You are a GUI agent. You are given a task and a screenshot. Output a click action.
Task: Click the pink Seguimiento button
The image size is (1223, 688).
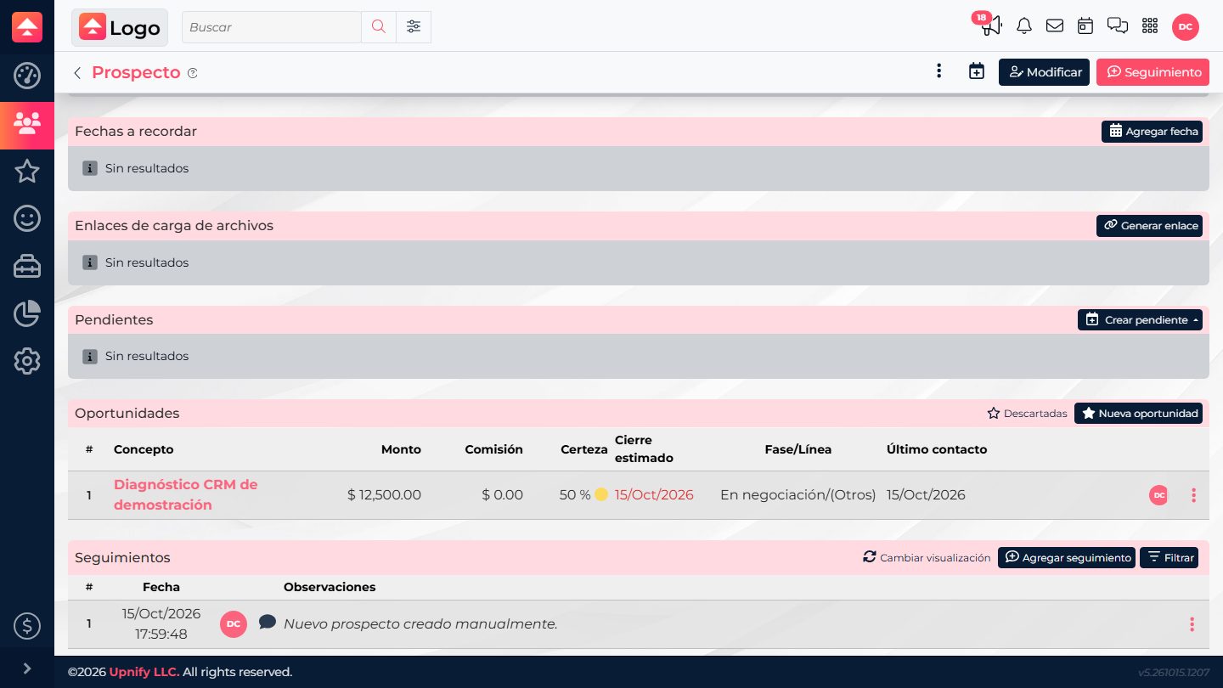1153,72
